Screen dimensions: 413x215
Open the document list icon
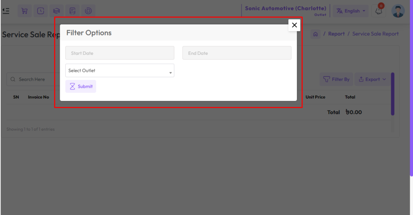73,11
